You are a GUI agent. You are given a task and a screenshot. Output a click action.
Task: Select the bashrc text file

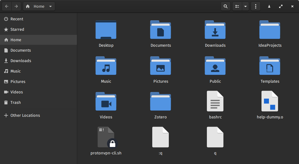click(x=215, y=101)
